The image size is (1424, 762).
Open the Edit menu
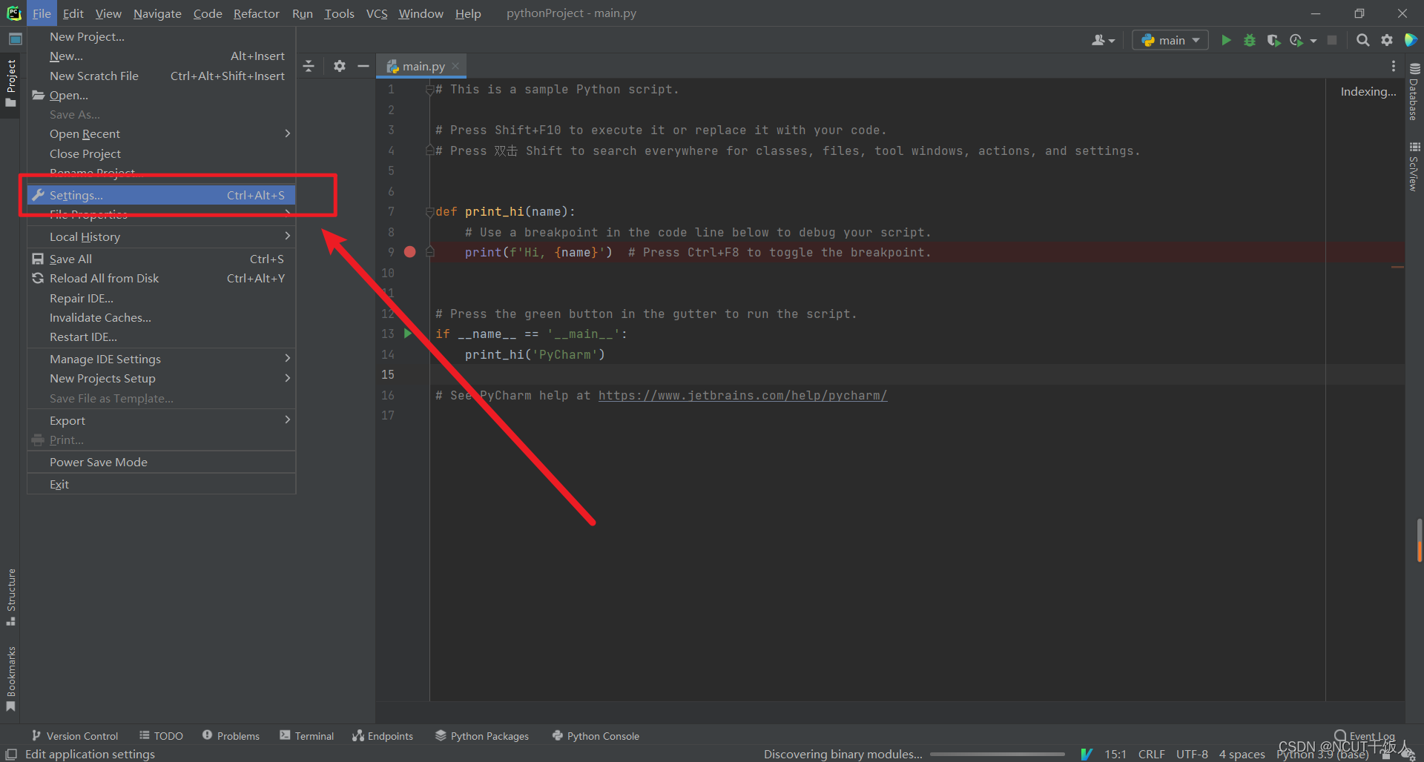click(73, 13)
